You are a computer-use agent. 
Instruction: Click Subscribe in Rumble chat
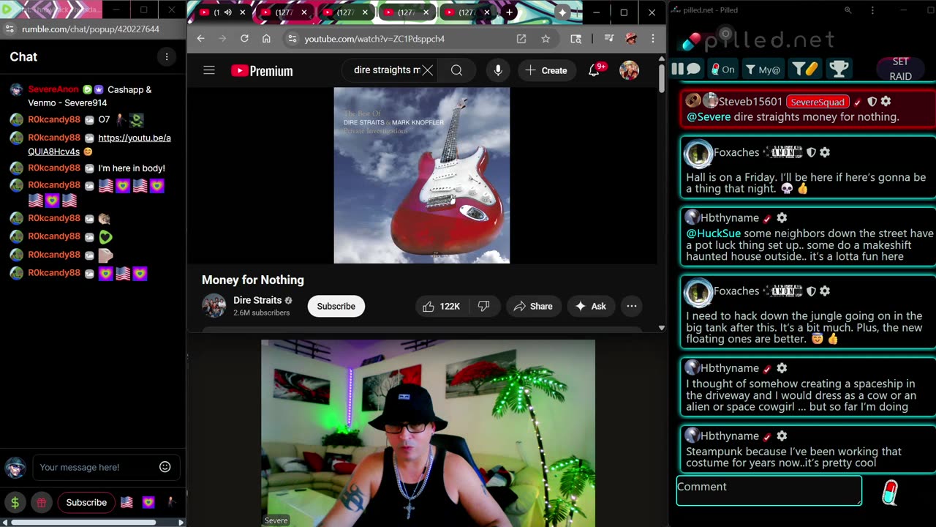coord(86,502)
